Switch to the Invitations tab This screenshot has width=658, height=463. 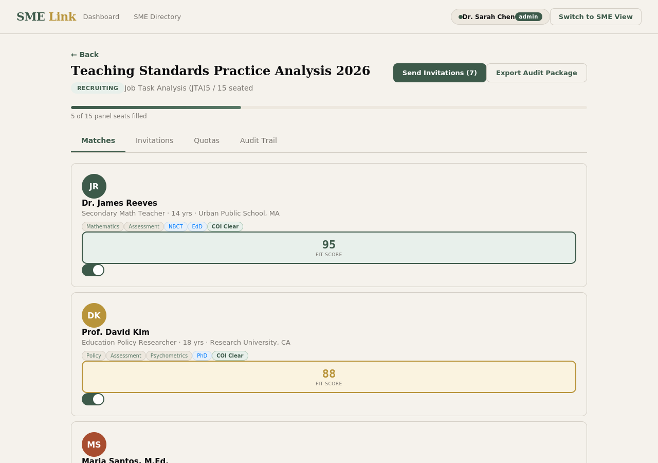[x=154, y=139]
